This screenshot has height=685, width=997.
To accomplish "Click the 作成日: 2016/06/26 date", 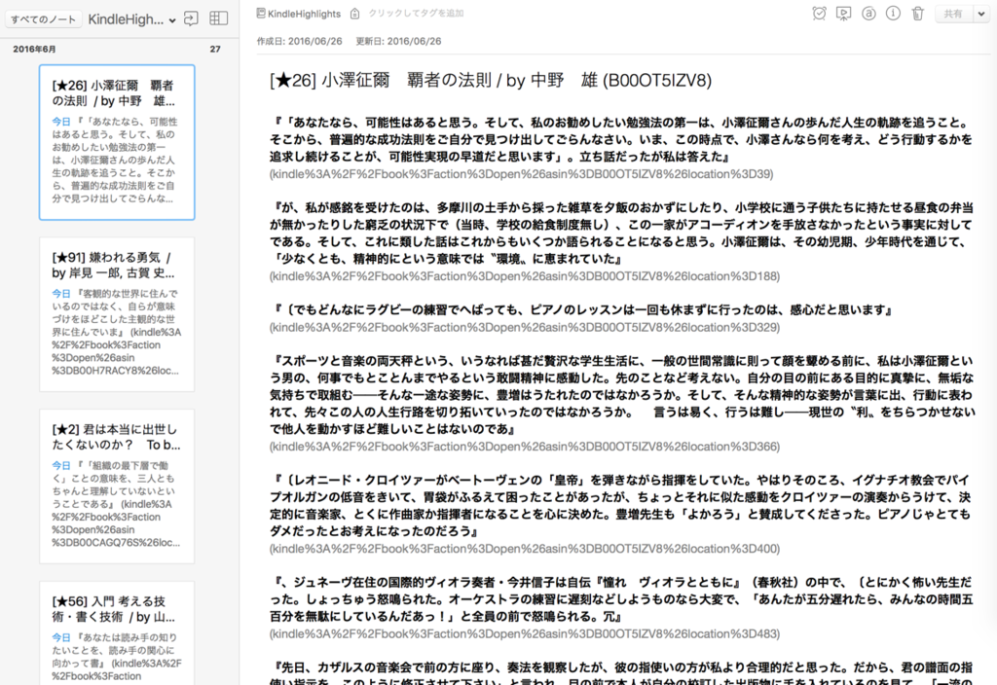I will pos(300,41).
